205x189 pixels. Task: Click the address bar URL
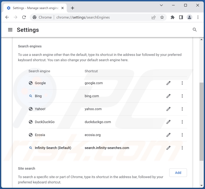pos(83,17)
